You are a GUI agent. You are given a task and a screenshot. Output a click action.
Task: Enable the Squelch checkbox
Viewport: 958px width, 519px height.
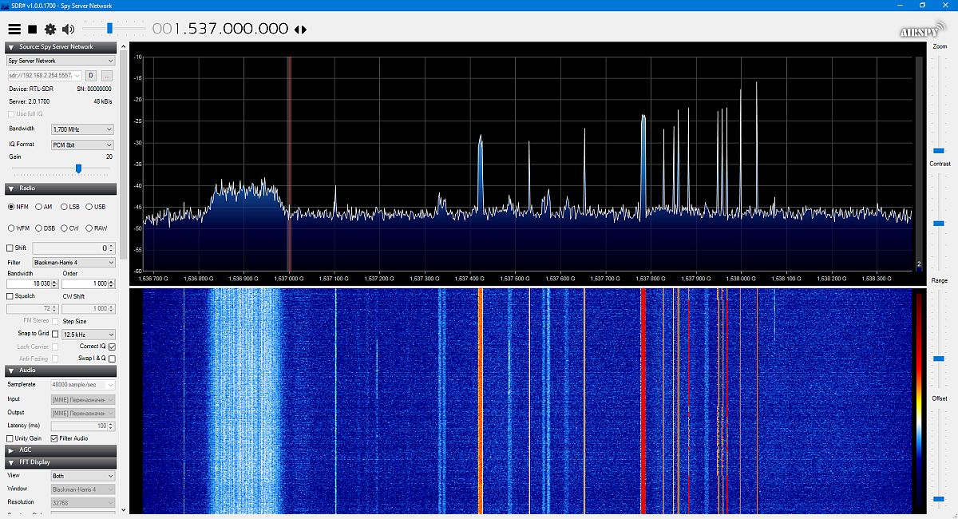(10, 295)
